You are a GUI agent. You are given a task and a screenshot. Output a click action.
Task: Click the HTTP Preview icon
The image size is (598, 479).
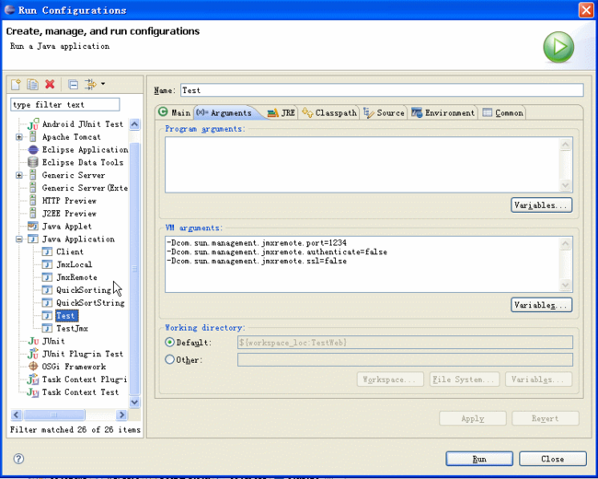33,201
